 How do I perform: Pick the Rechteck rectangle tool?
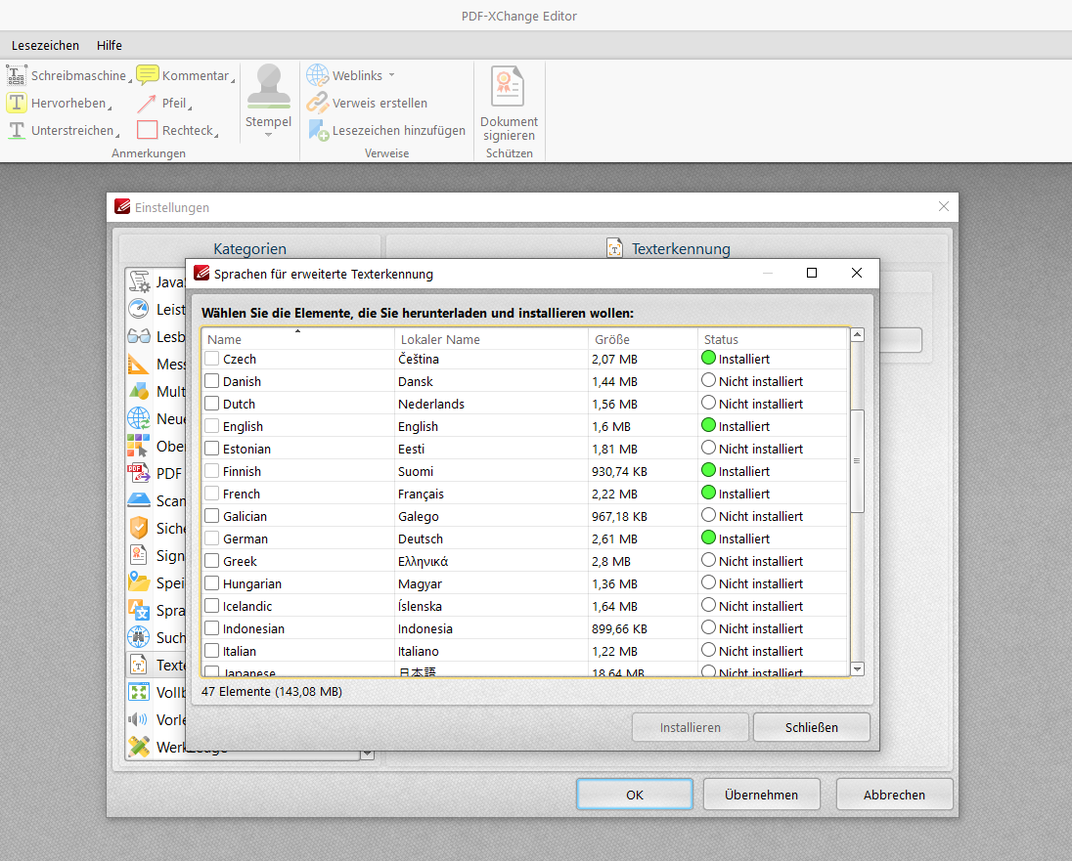pos(182,130)
